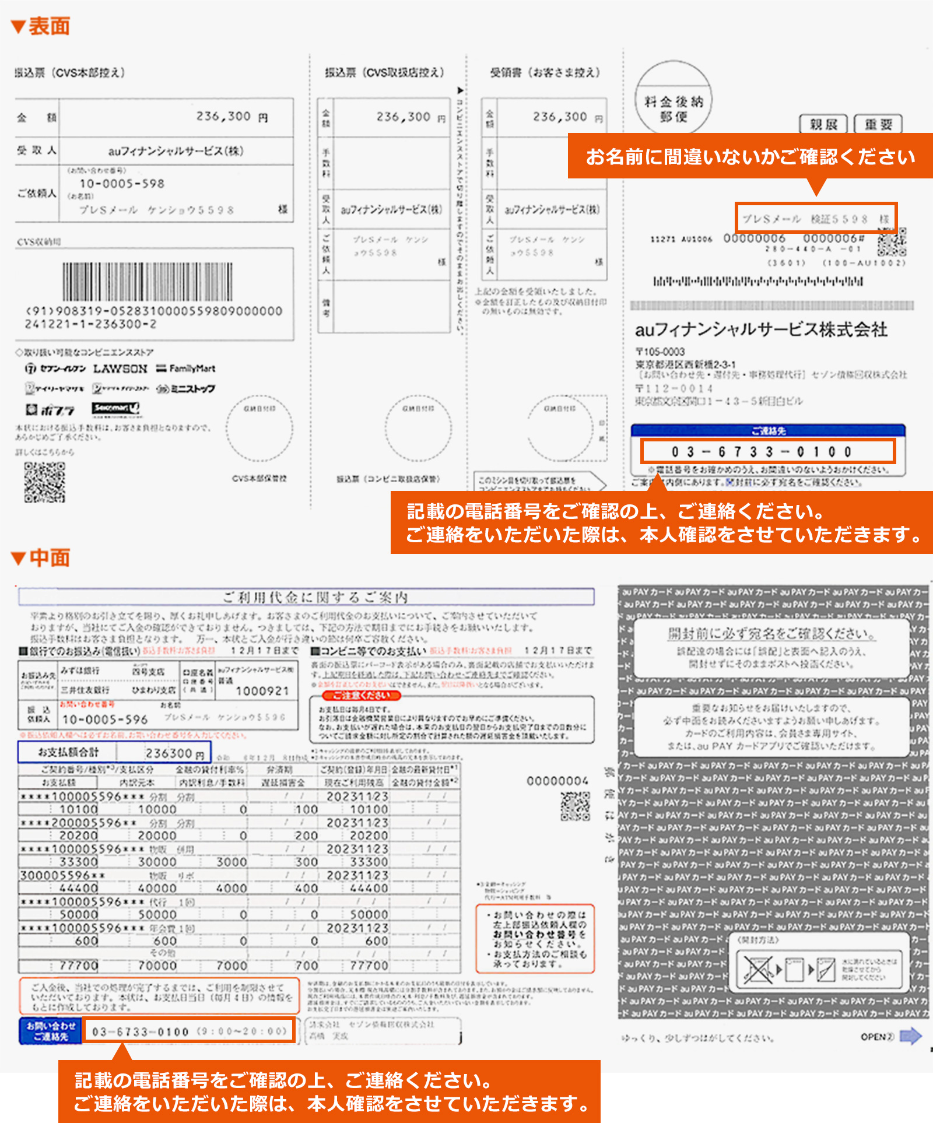Screen dimensions: 933x1123
Task: Click the みずほ銀行 bank name
Action: 80,671
